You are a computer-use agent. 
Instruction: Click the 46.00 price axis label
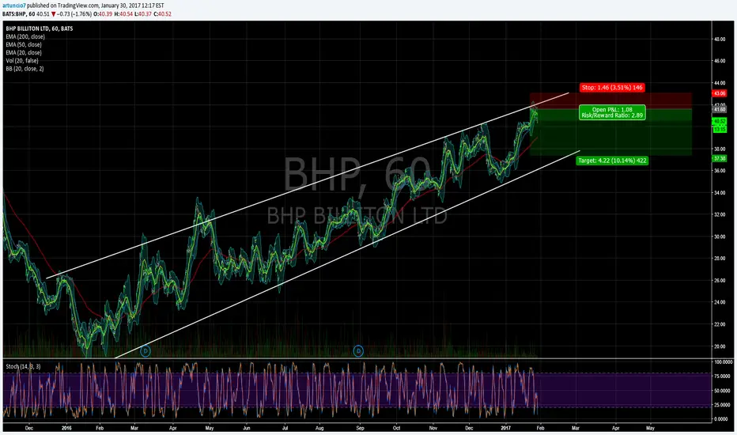click(x=720, y=61)
